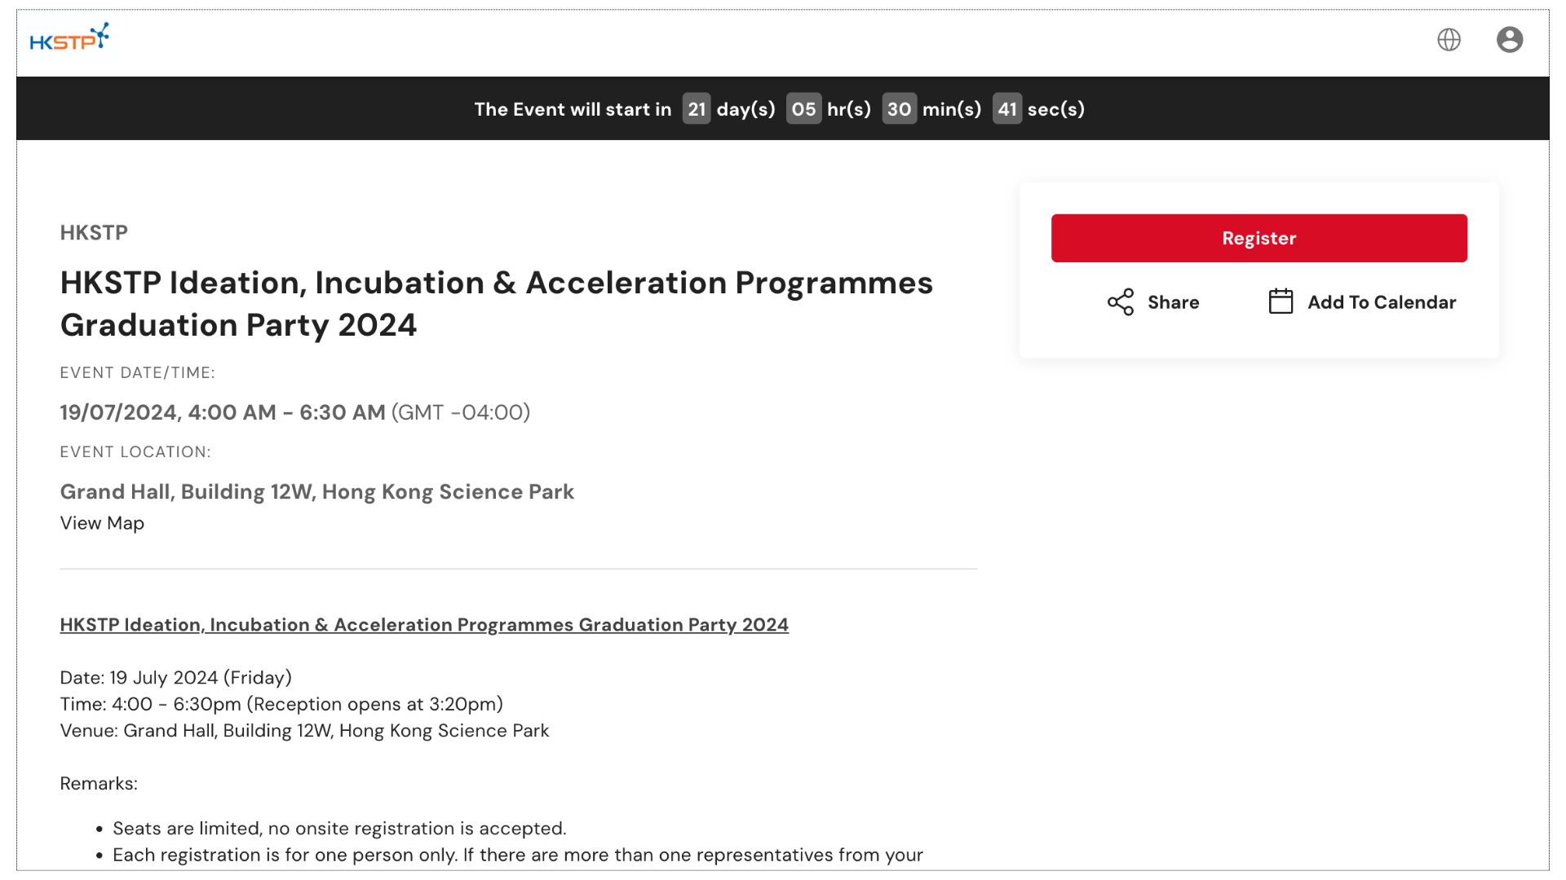
Task: Select Add To Calendar text
Action: (1382, 302)
